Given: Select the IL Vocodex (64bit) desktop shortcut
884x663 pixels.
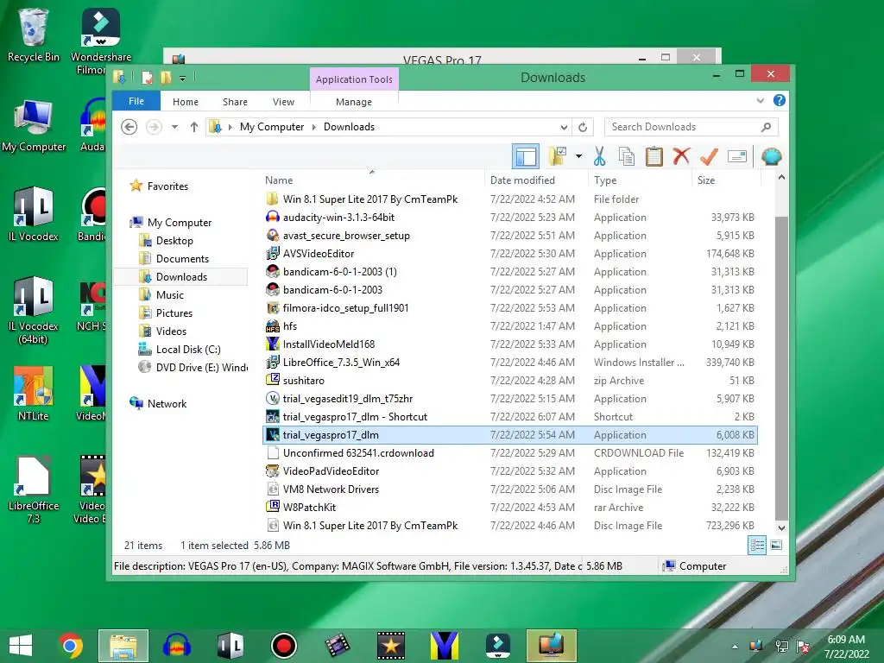Looking at the screenshot, I should coord(34,310).
